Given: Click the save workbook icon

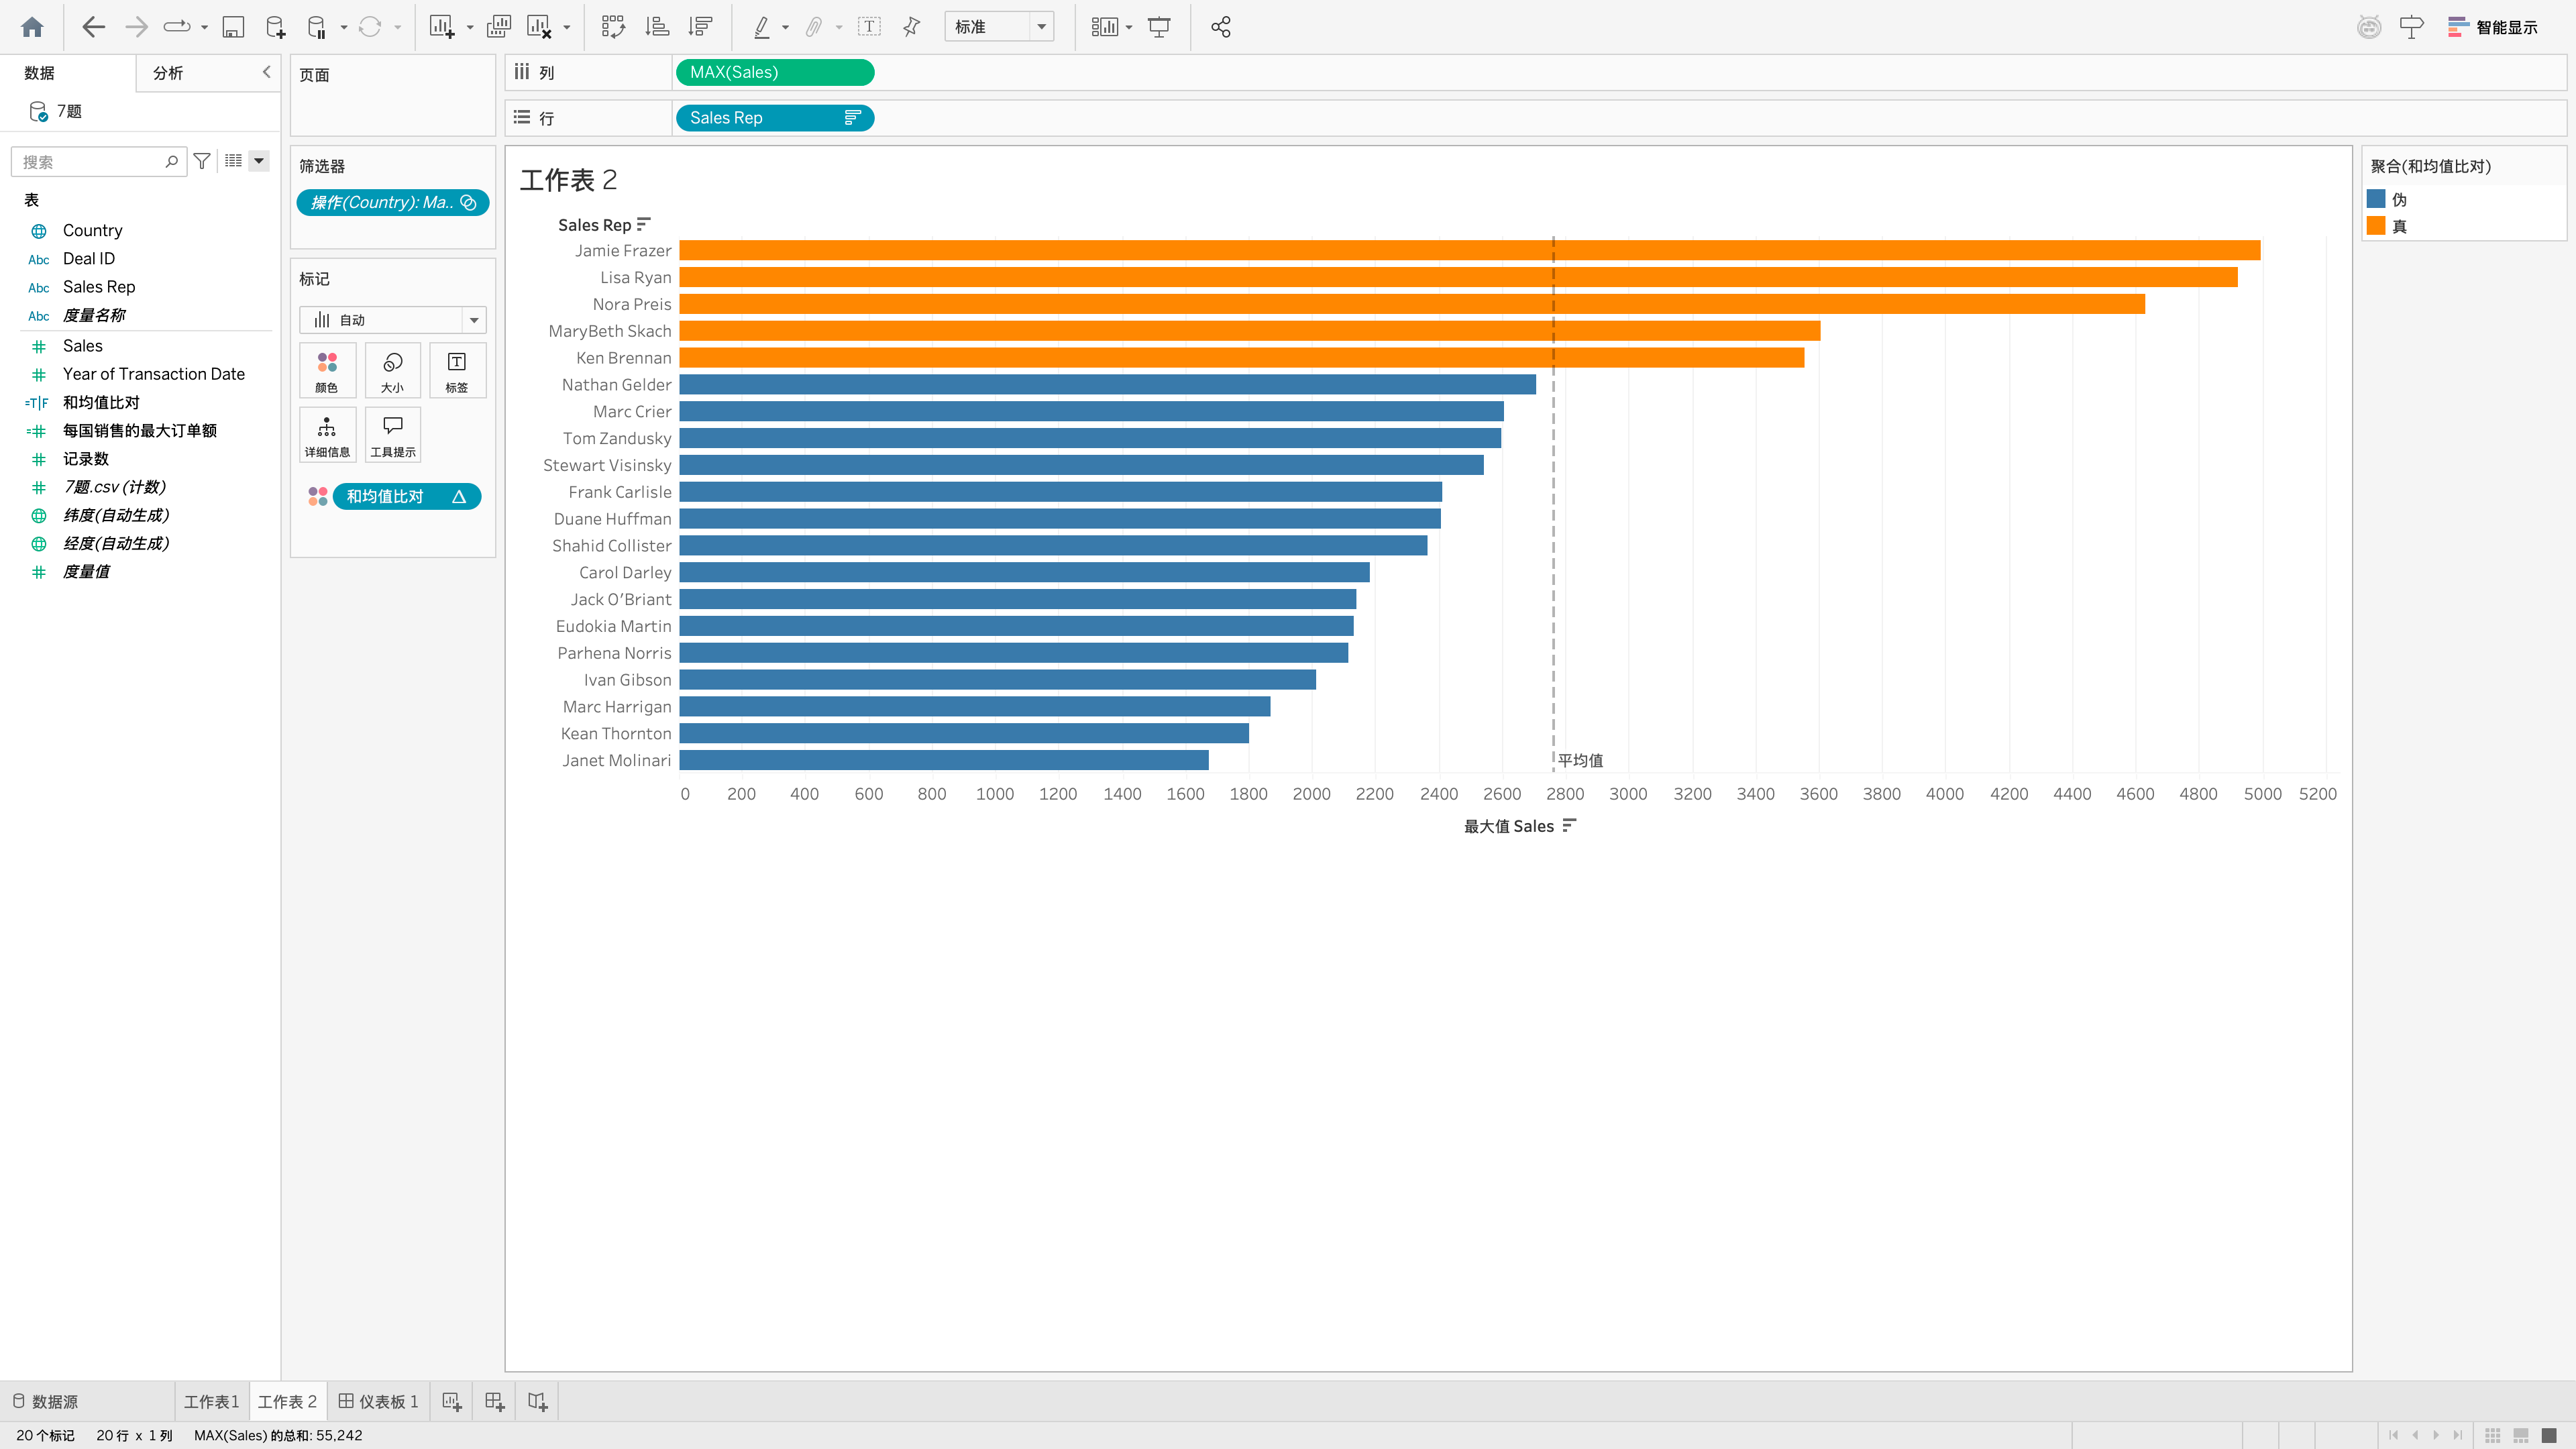Looking at the screenshot, I should (x=233, y=27).
